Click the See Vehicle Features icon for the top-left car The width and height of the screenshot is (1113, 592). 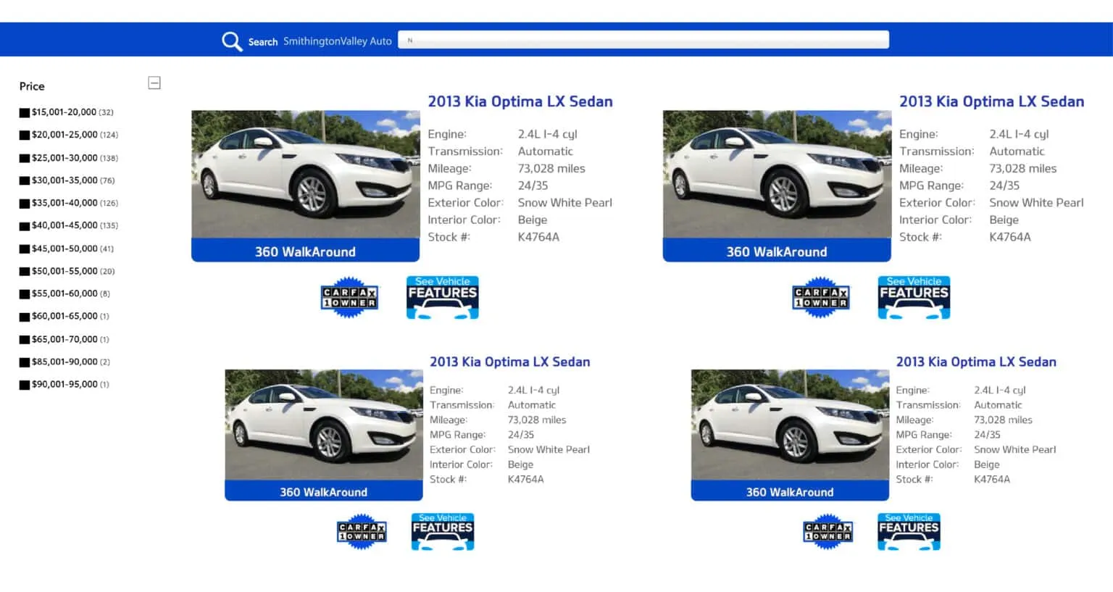[442, 296]
